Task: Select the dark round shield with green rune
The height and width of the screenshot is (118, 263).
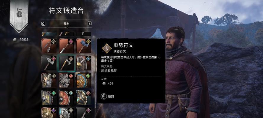Action: pyautogui.click(x=49, y=98)
